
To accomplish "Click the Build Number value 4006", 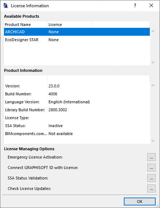I will coord(53,94).
